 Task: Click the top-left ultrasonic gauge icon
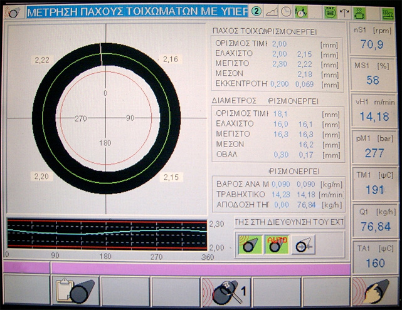(13, 11)
